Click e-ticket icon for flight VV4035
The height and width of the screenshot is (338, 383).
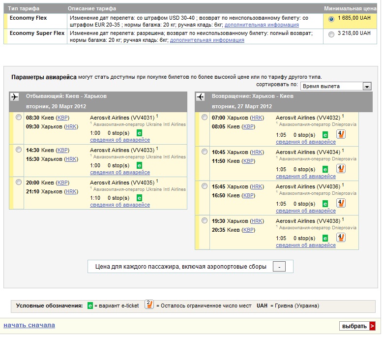coord(139,198)
